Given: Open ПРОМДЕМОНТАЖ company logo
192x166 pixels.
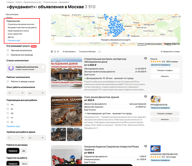Looking at the screenshot, I should click(x=155, y=99).
